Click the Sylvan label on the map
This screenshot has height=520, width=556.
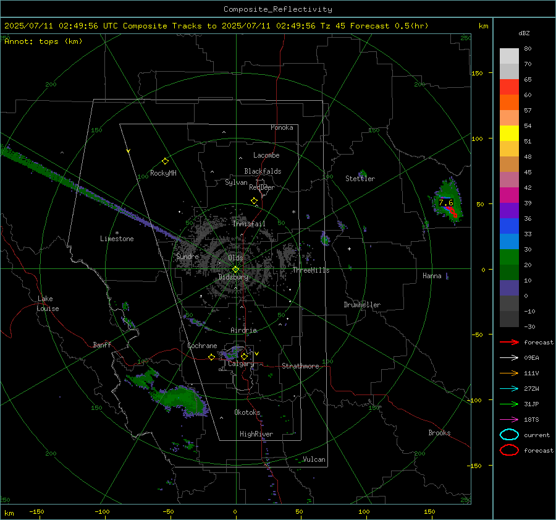[x=236, y=182]
